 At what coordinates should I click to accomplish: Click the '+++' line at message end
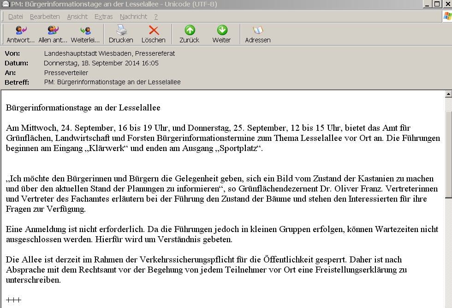tap(13, 300)
